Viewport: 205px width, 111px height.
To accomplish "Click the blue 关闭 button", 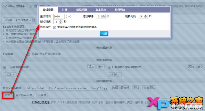I will click(x=104, y=34).
